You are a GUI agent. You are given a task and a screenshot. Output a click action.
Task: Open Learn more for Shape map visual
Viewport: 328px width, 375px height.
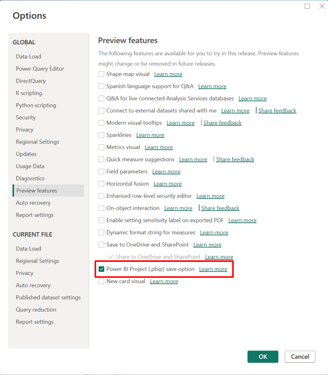pyautogui.click(x=168, y=74)
